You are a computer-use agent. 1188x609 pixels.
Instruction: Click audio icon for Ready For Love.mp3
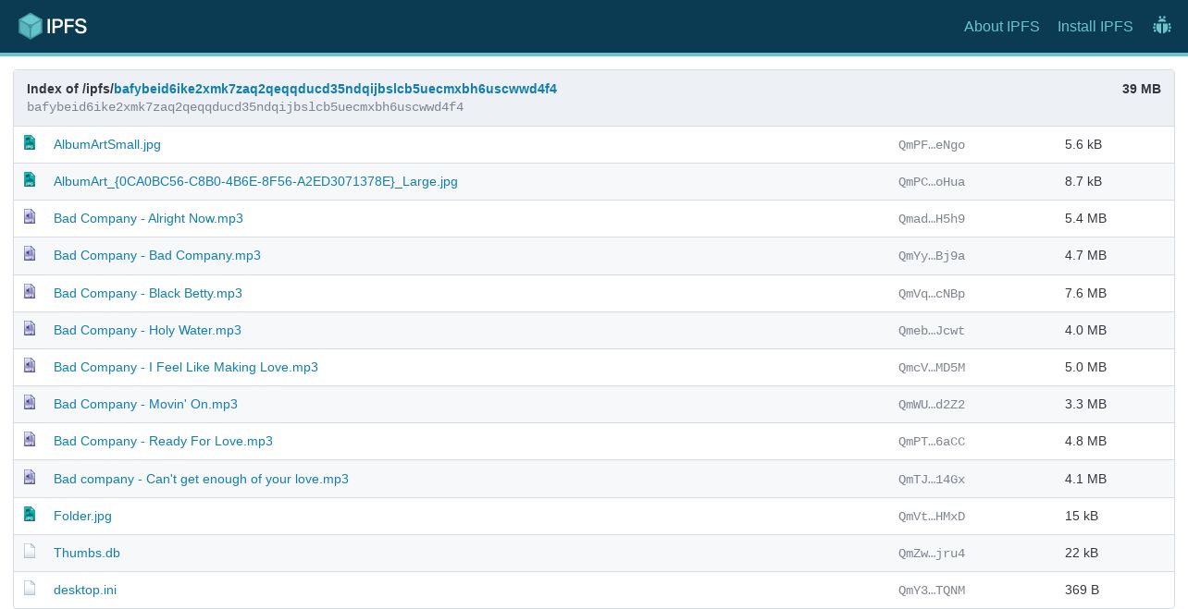click(30, 440)
